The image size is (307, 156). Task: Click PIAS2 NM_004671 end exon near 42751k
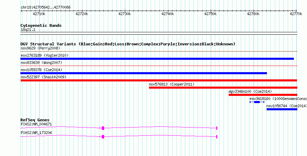click(x=217, y=128)
